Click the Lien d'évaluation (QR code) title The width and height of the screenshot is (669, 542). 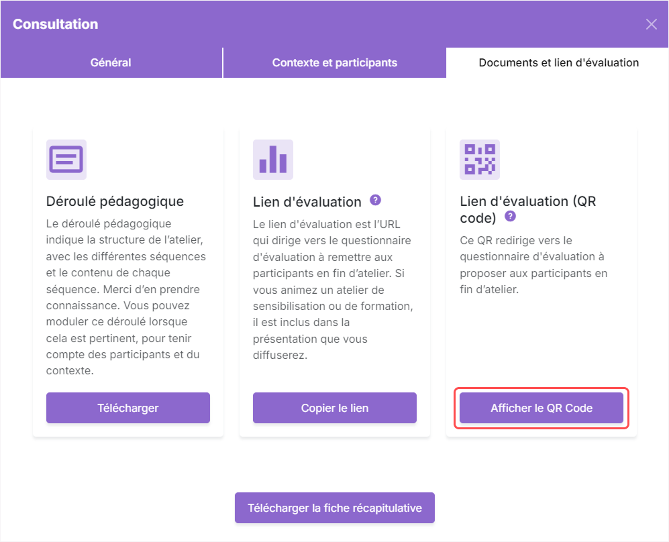528,209
